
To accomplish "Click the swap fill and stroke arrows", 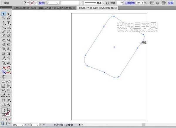I will click(x=9, y=108).
